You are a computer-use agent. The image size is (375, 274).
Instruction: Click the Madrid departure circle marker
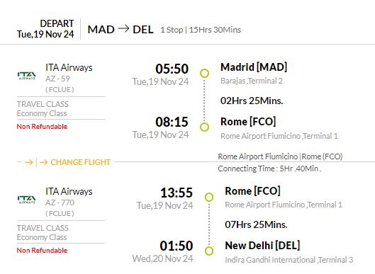coord(204,74)
